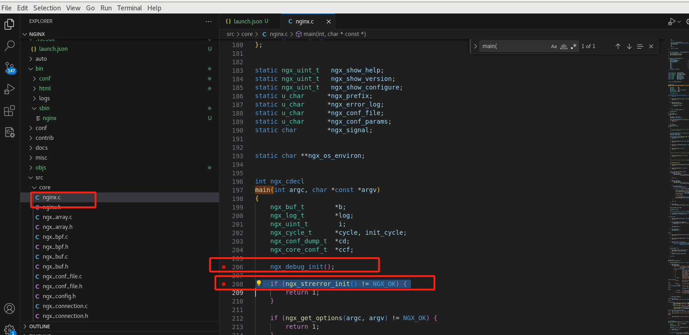Go to next find match
Screen dimensions: 689x335
point(629,46)
